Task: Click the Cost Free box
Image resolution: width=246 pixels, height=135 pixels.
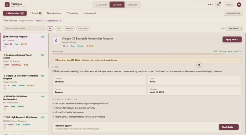Action: [195, 80]
